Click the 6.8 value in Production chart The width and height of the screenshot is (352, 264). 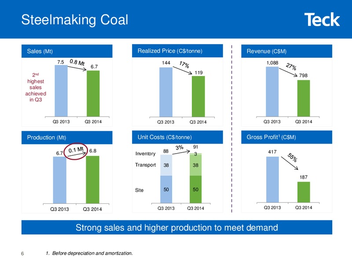tap(93, 151)
